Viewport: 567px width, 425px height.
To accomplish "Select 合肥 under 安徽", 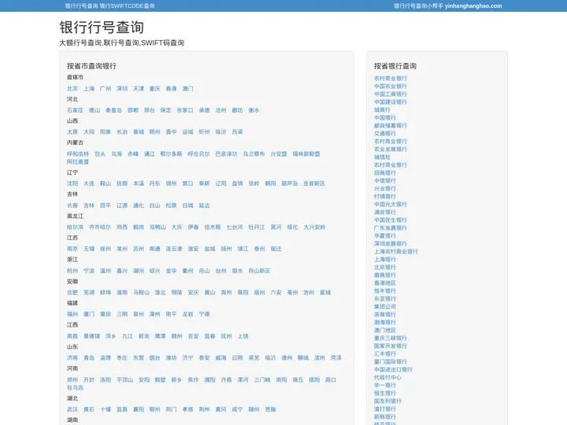I will [72, 292].
